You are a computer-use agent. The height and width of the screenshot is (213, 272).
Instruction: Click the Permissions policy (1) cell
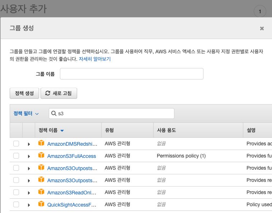(x=181, y=156)
